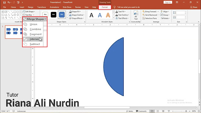Click the Sign in button
Viewport: 201px width, 113px height.
168,2
